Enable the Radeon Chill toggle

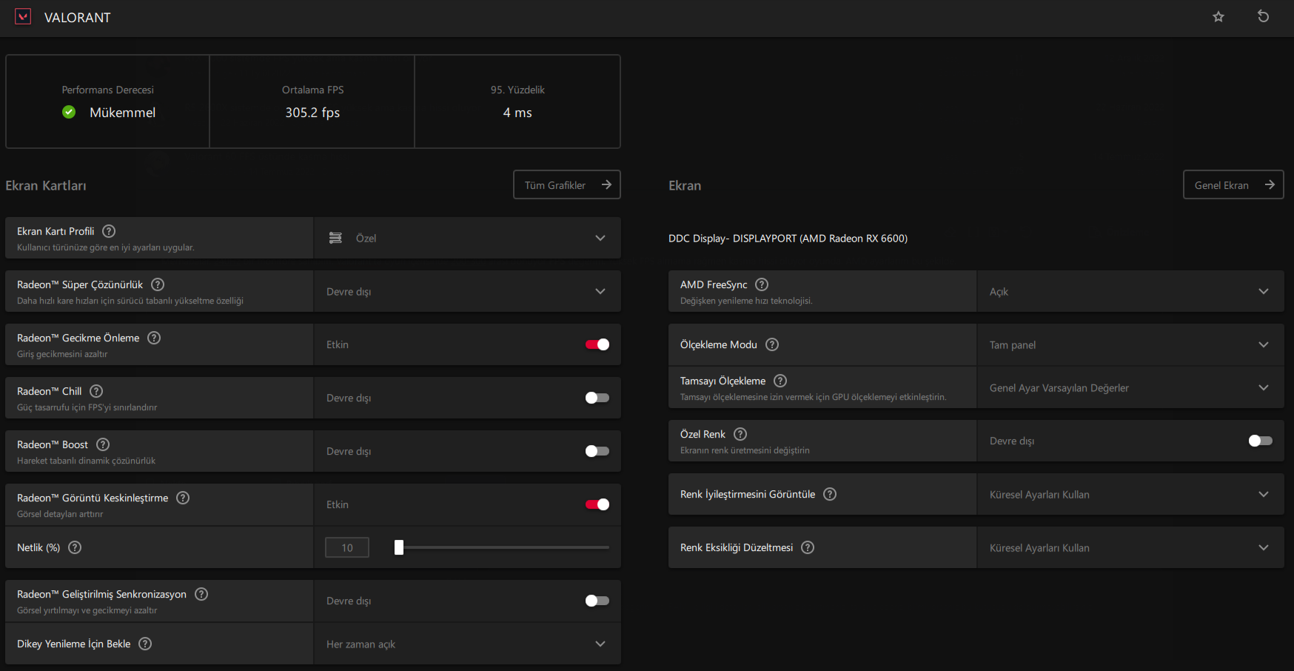(597, 398)
